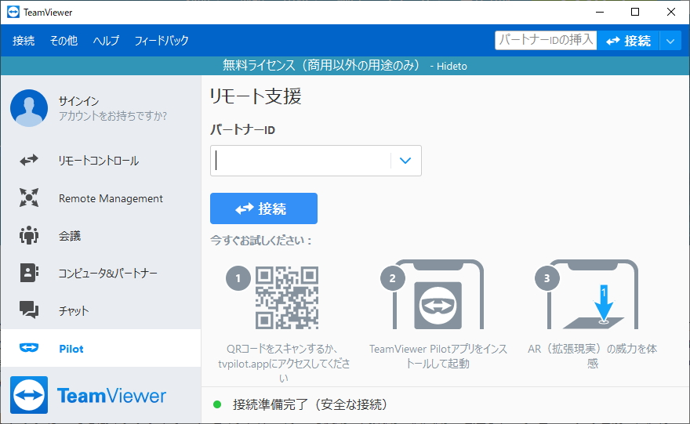Viewport: 690px width, 424px height.
Task: Click the AR（拡張現実）の威力を体感 text
Action: [x=592, y=357]
